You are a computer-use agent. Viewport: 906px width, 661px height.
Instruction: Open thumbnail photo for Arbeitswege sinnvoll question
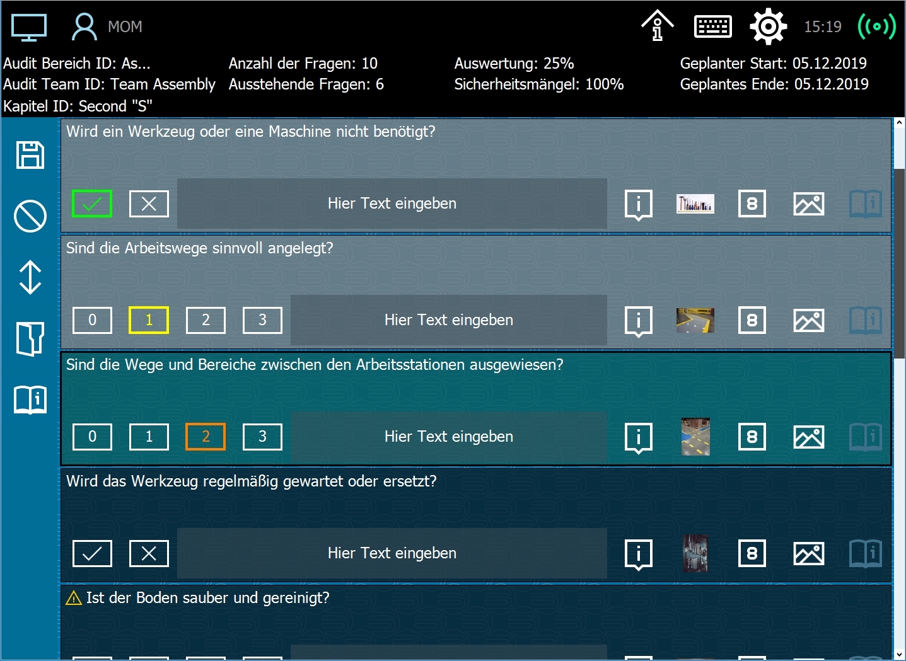click(695, 320)
